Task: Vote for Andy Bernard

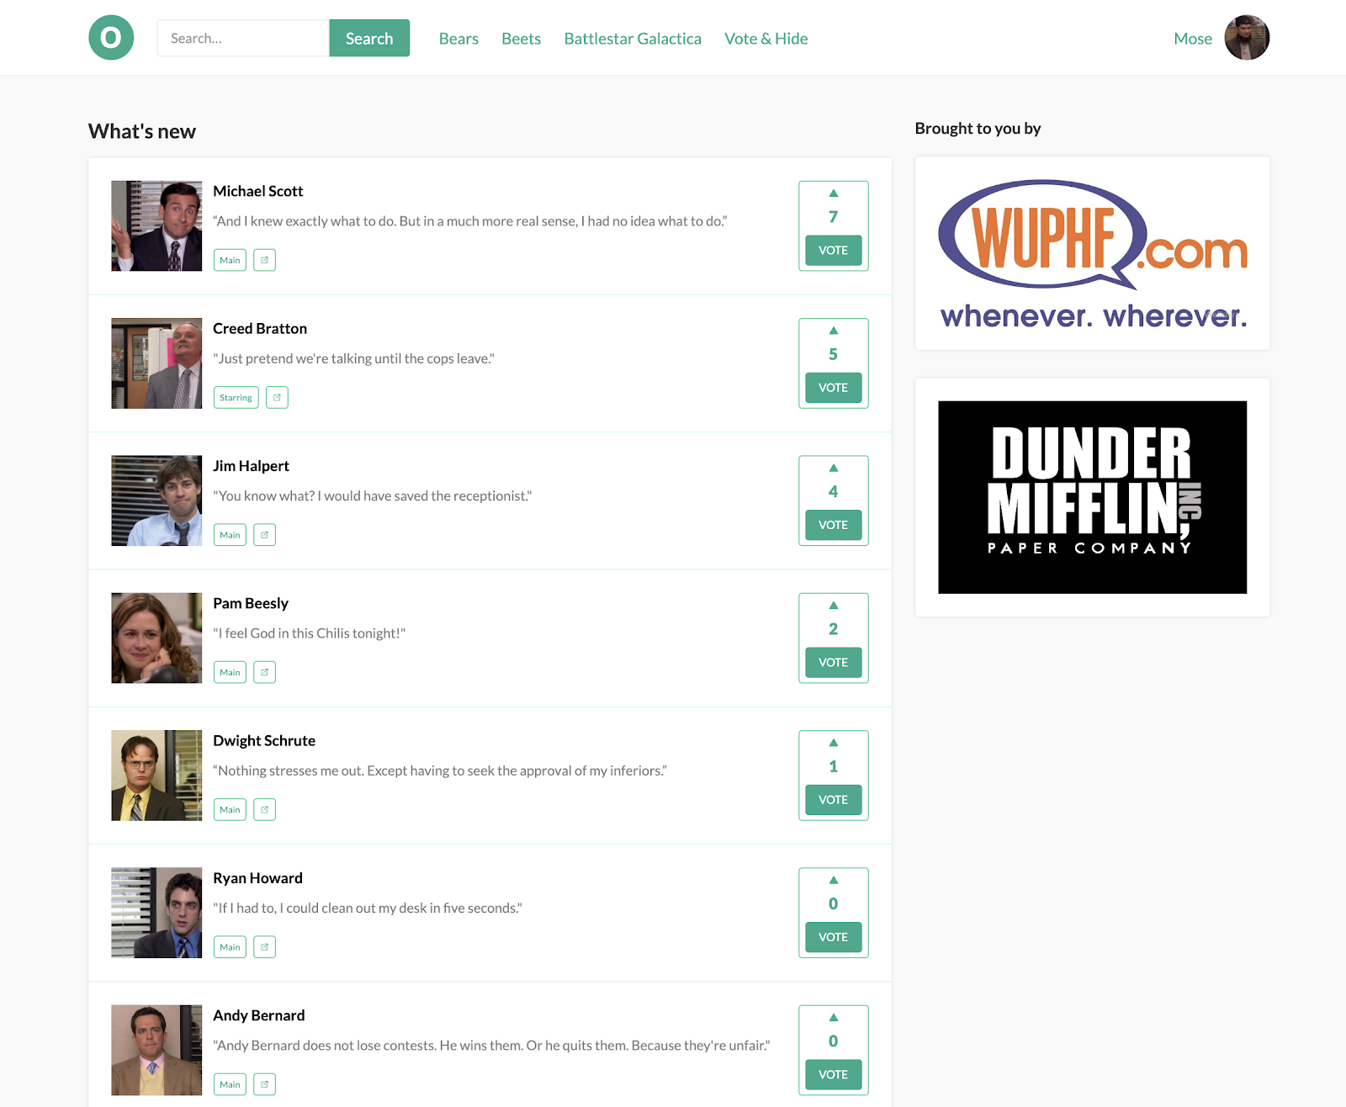Action: [x=834, y=1075]
